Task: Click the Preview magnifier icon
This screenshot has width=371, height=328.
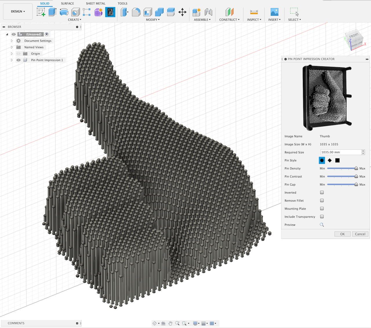Action: coord(322,225)
